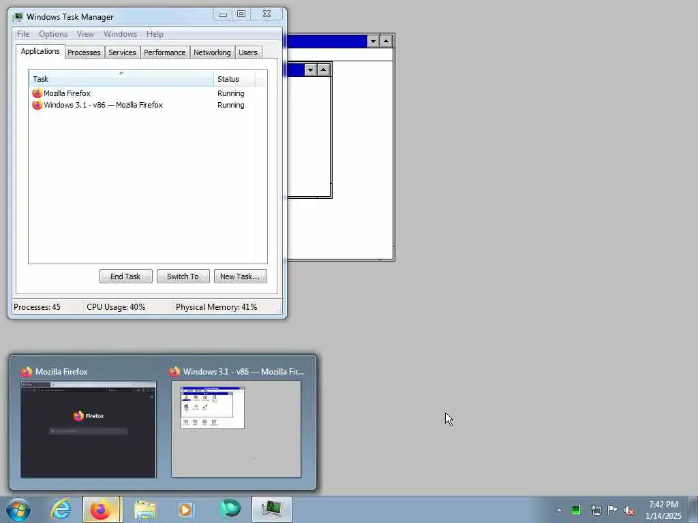Screen dimensions: 698x523
Task: Click the Switch To button
Action: pyautogui.click(x=183, y=276)
